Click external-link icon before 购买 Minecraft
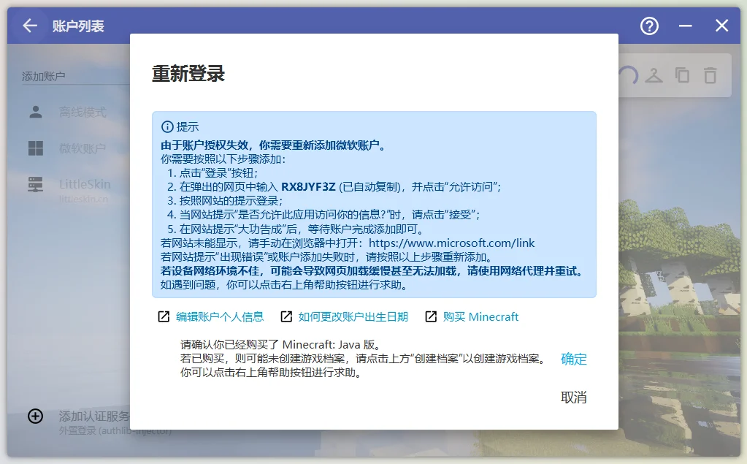The width and height of the screenshot is (747, 464). [431, 316]
